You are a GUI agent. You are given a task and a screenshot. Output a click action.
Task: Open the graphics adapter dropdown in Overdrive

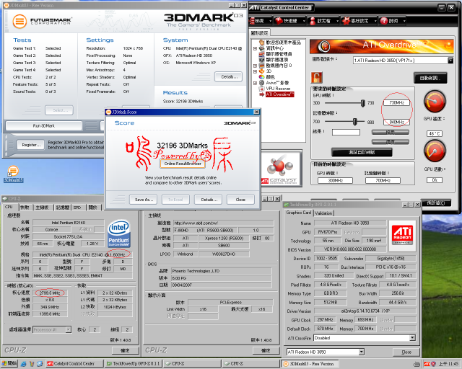click(450, 61)
